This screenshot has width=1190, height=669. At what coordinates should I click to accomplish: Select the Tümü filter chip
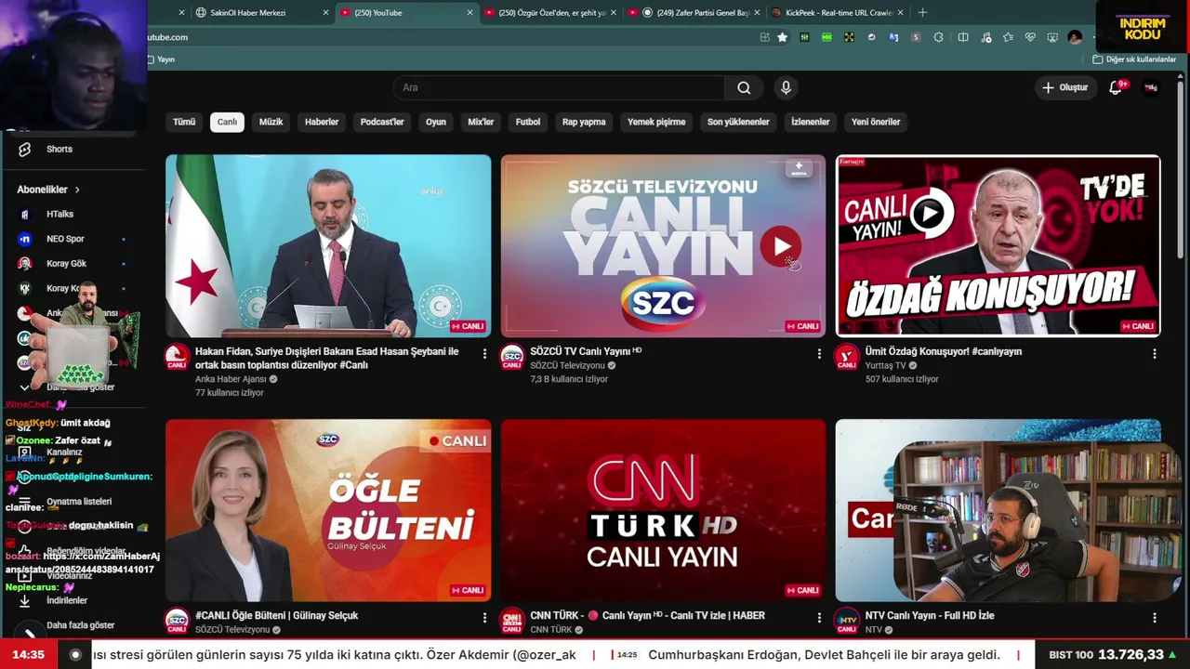click(184, 122)
